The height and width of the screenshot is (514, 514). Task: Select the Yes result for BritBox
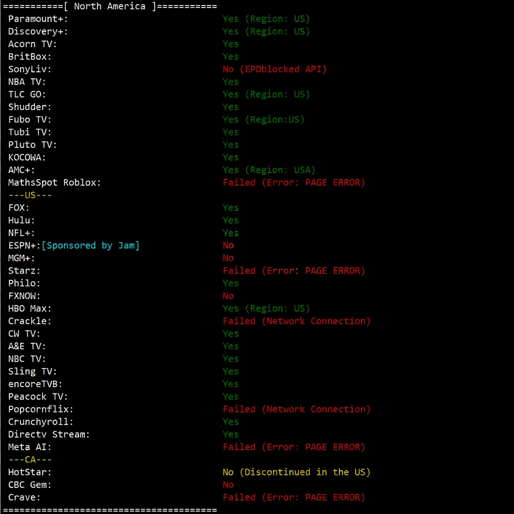(231, 57)
